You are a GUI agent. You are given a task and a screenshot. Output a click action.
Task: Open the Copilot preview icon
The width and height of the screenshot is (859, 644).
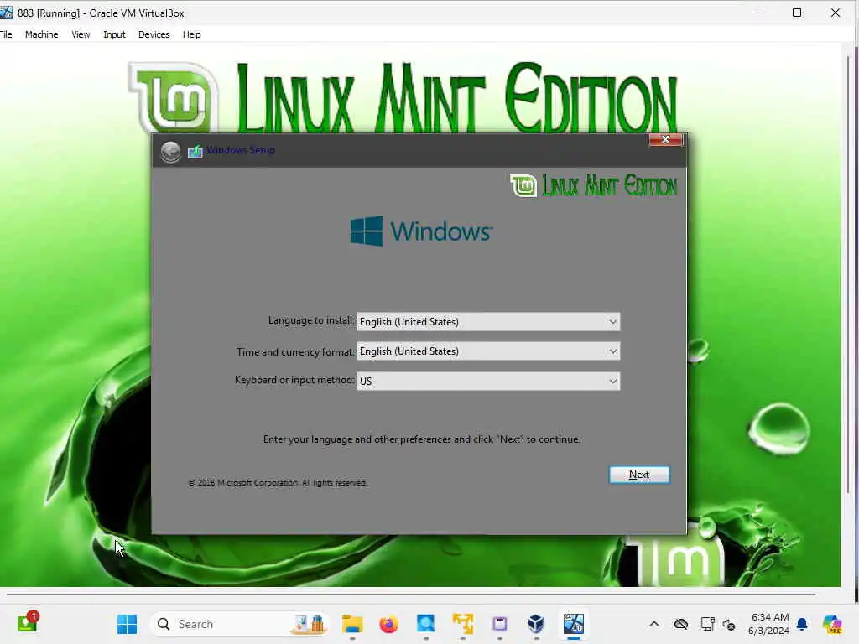point(832,624)
